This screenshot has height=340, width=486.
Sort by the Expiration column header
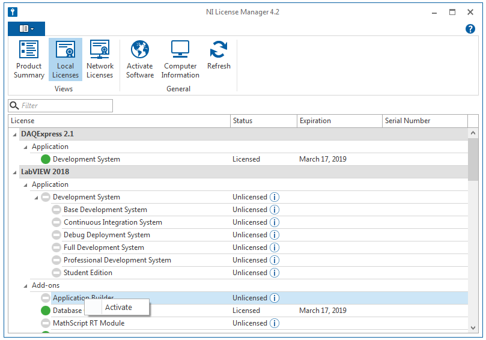coord(339,121)
